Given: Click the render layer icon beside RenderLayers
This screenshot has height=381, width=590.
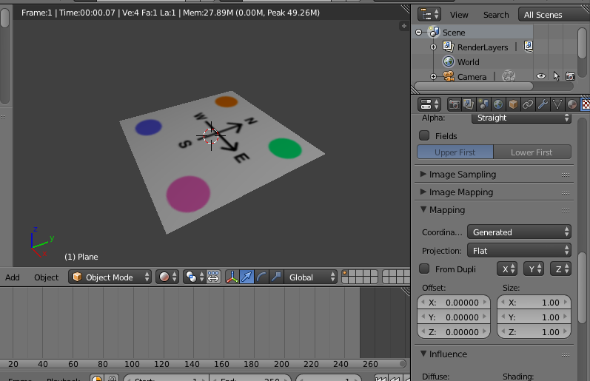Looking at the screenshot, I should coord(529,47).
